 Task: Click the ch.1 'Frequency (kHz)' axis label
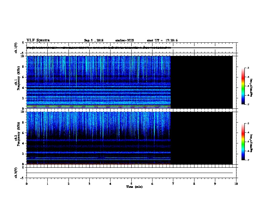point(18,78)
